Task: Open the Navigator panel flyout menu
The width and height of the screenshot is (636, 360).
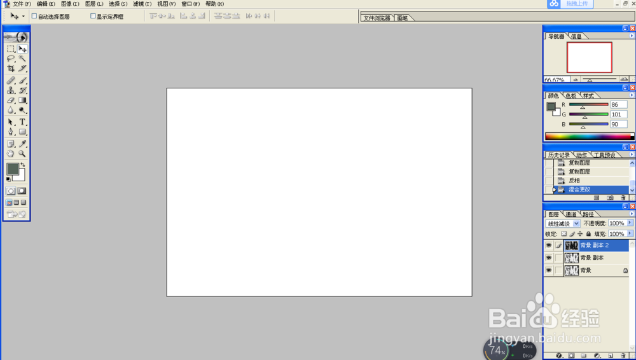Action: (632, 36)
